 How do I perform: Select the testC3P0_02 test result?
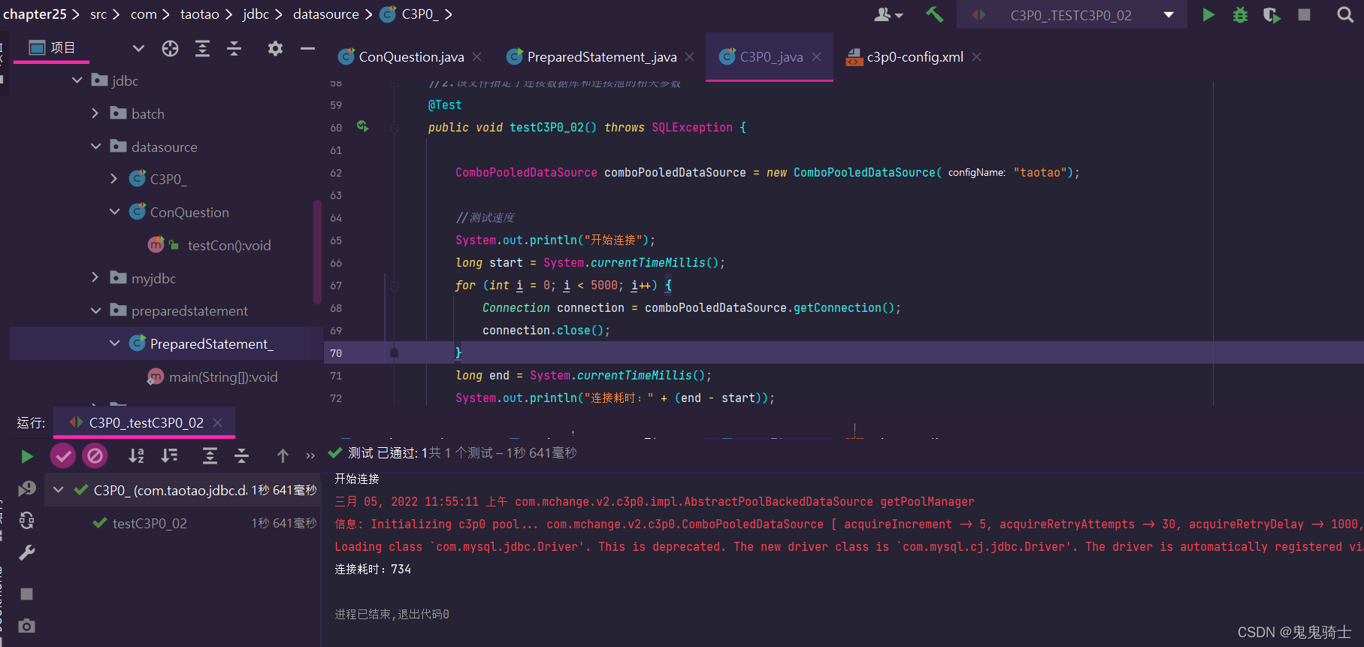[x=150, y=523]
